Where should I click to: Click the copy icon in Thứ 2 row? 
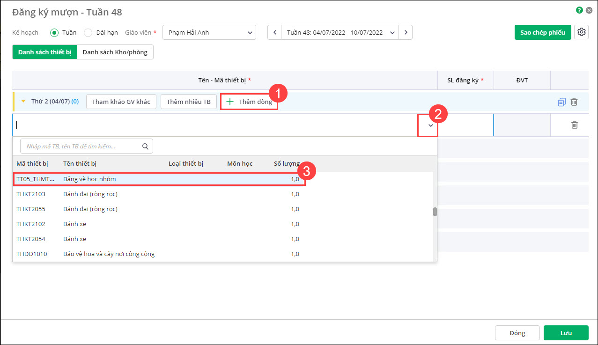tap(562, 102)
